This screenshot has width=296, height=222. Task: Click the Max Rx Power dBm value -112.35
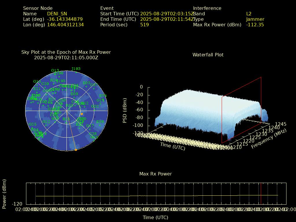(x=255, y=25)
